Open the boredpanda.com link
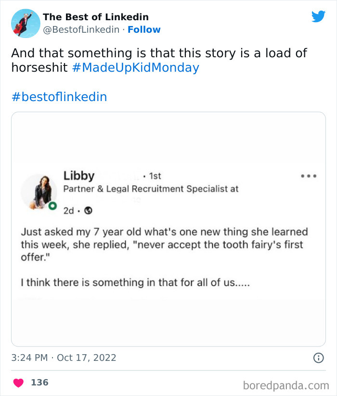 click(x=287, y=382)
